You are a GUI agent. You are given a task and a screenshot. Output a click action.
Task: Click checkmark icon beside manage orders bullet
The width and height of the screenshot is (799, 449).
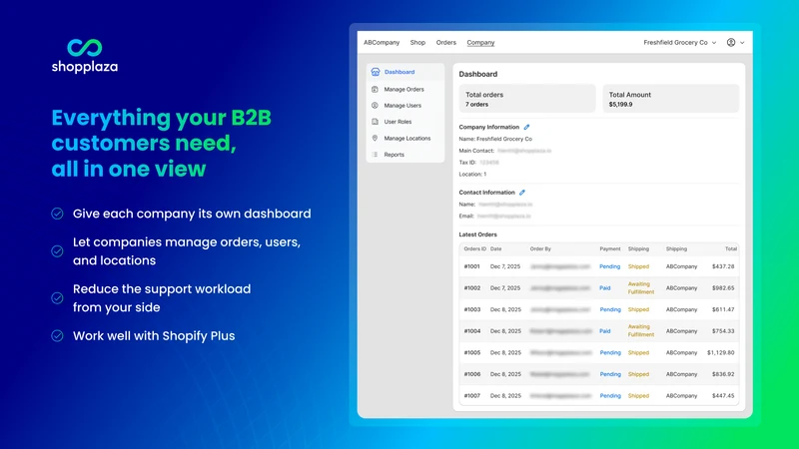pos(57,251)
